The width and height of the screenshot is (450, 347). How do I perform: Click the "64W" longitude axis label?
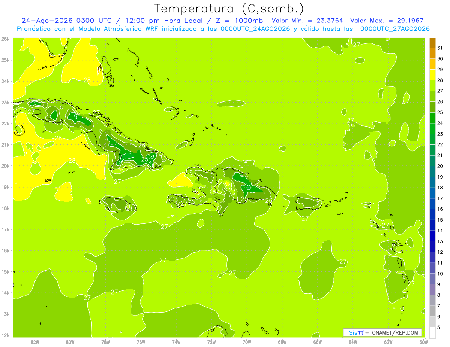pos(353,342)
